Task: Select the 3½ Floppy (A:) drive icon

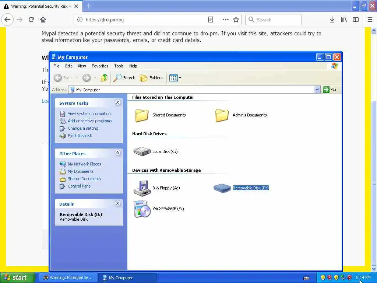Action: [142, 188]
